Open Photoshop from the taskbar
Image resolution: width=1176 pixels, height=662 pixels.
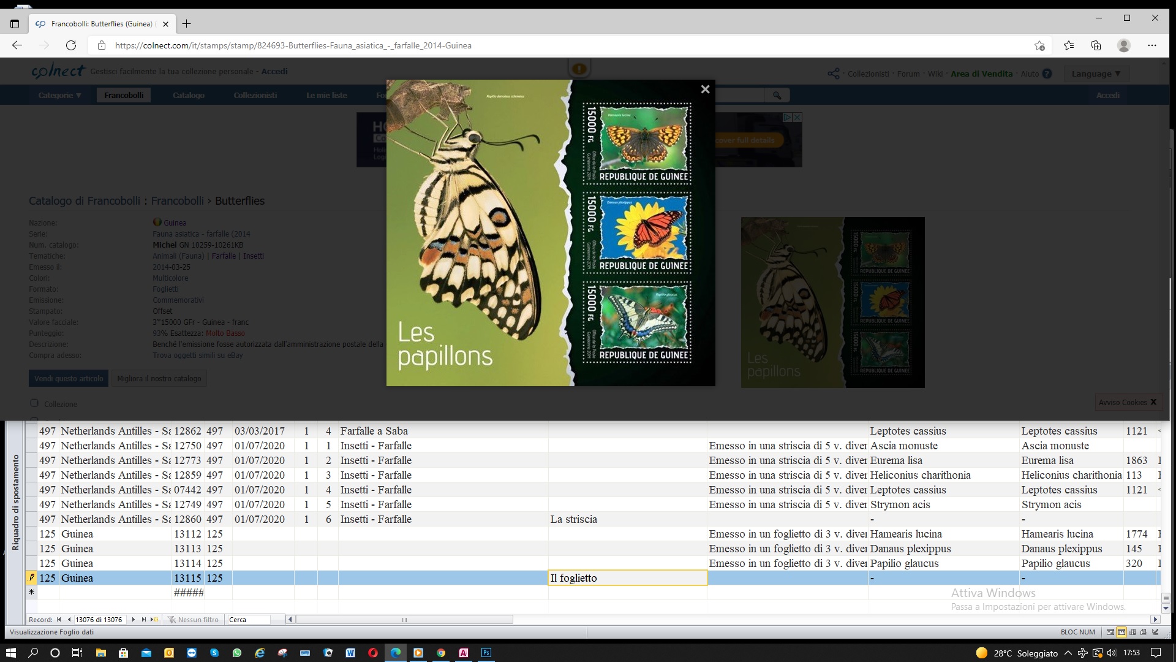coord(486,653)
